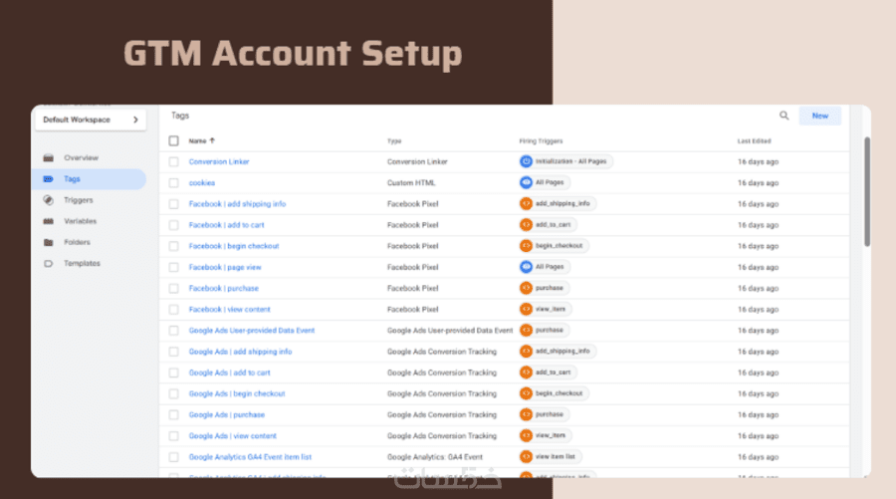Click the blue All Pages icon in cookies row
This screenshot has height=499, width=896.
(527, 182)
